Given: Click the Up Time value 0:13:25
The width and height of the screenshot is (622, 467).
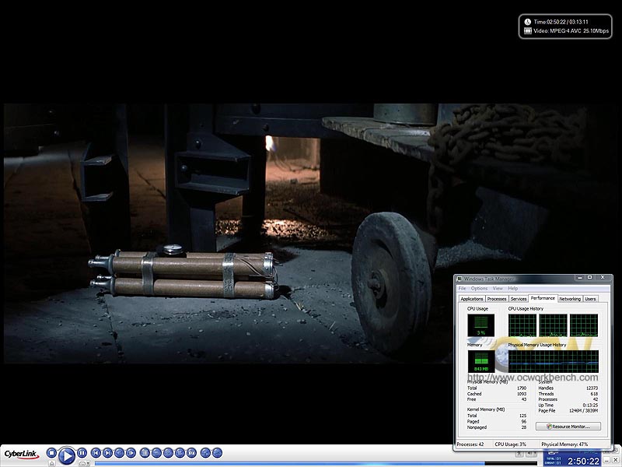Looking at the screenshot, I should tap(590, 405).
